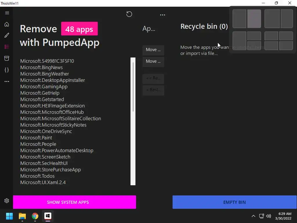Open the Windows Start menu
The width and height of the screenshot is (297, 223).
click(x=9, y=216)
